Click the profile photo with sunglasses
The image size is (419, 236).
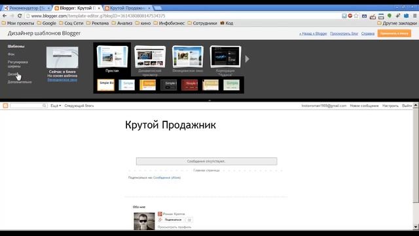[144, 222]
